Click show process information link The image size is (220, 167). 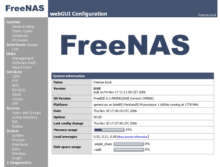(133, 137)
